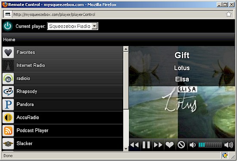Skip to next track with fast-forward

158,145
